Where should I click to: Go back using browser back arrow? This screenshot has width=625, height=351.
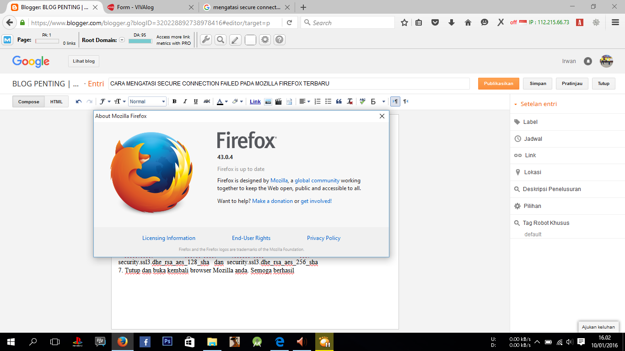(x=10, y=22)
